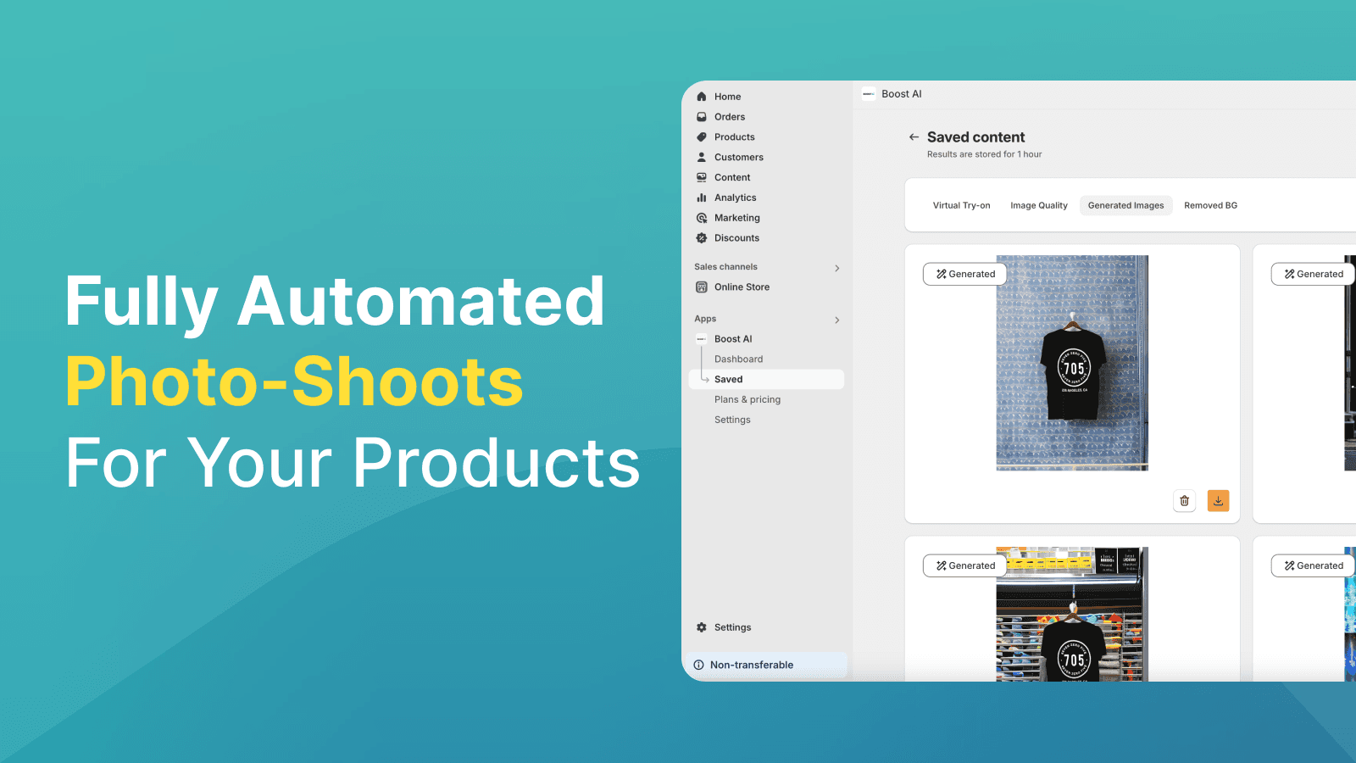Viewport: 1356px width, 763px height.
Task: Expand the Sales channels section chevron
Action: click(x=836, y=268)
